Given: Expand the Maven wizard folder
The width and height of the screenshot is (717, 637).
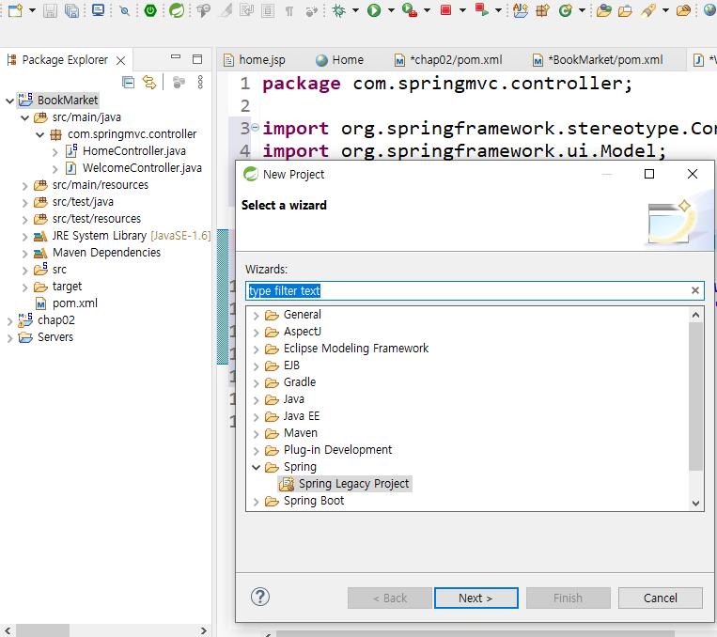Looking at the screenshot, I should tap(256, 434).
